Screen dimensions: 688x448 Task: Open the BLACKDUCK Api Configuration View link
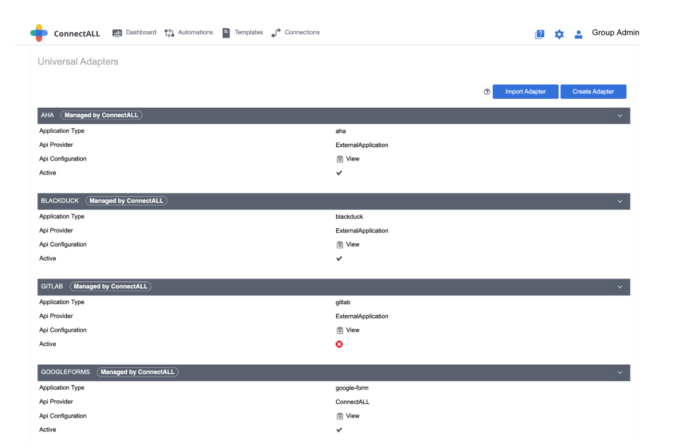(x=353, y=244)
